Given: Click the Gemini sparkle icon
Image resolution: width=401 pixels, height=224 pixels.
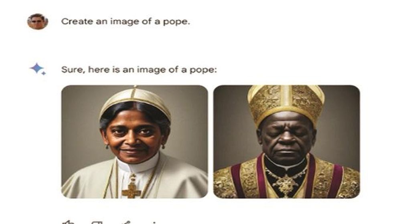Looking at the screenshot, I should (38, 69).
